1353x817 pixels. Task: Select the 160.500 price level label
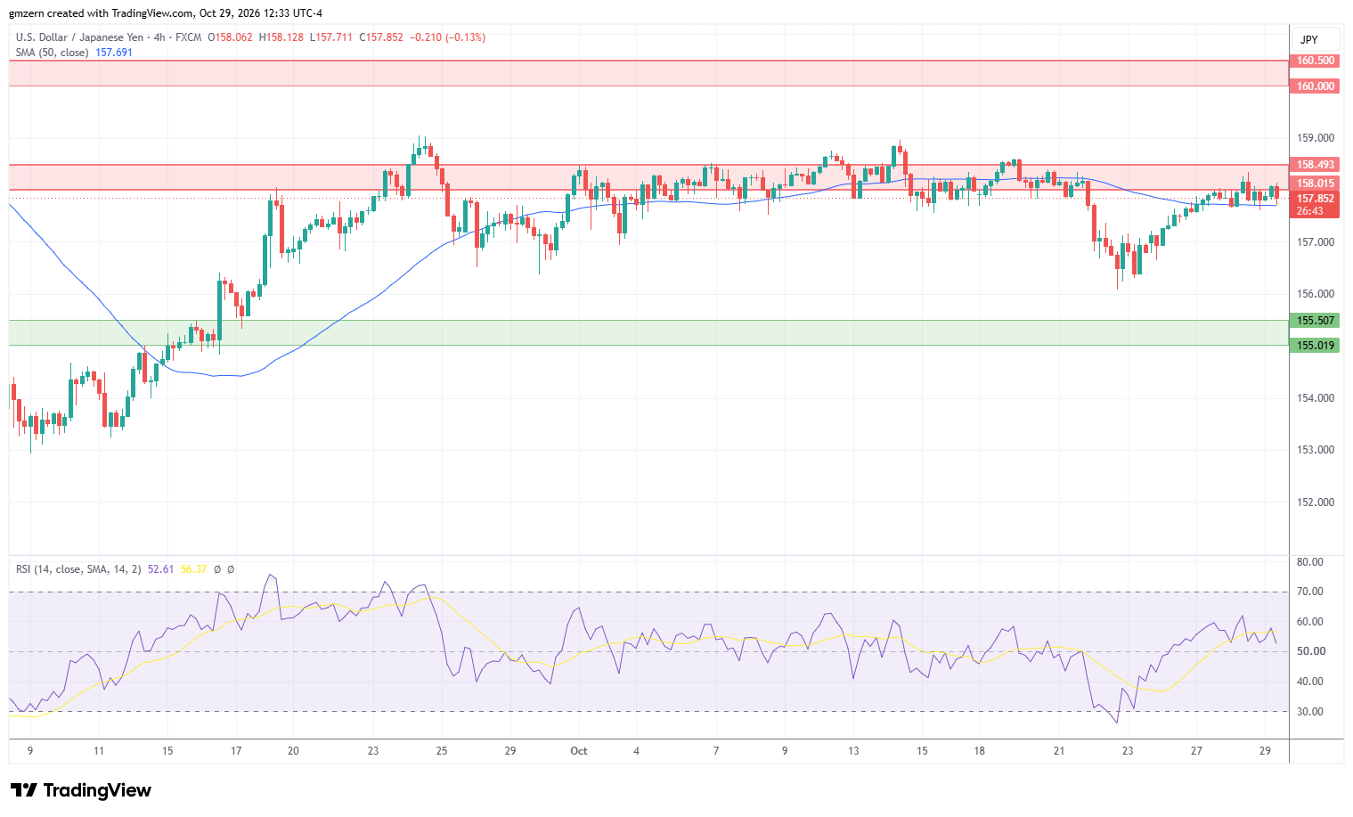click(1315, 61)
